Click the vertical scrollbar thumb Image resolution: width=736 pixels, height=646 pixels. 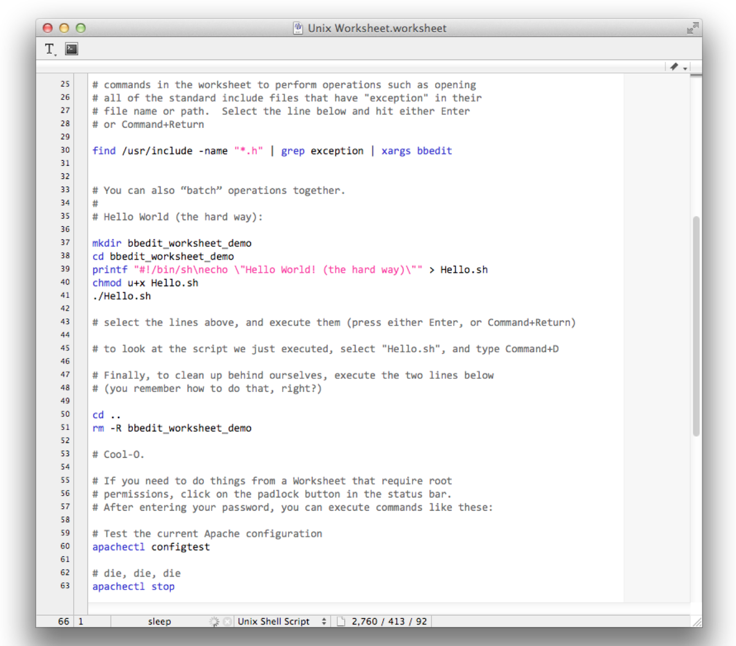[696, 325]
